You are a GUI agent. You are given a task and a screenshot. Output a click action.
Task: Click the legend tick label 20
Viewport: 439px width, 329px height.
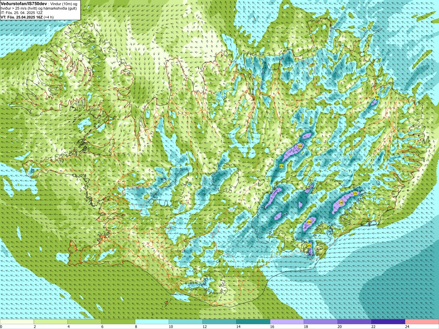[340, 327]
